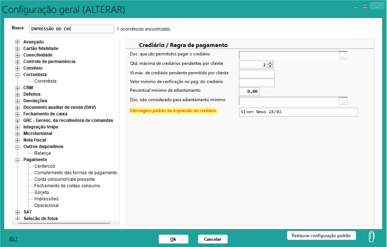Click the paperclip attachment icon

(x=371, y=237)
